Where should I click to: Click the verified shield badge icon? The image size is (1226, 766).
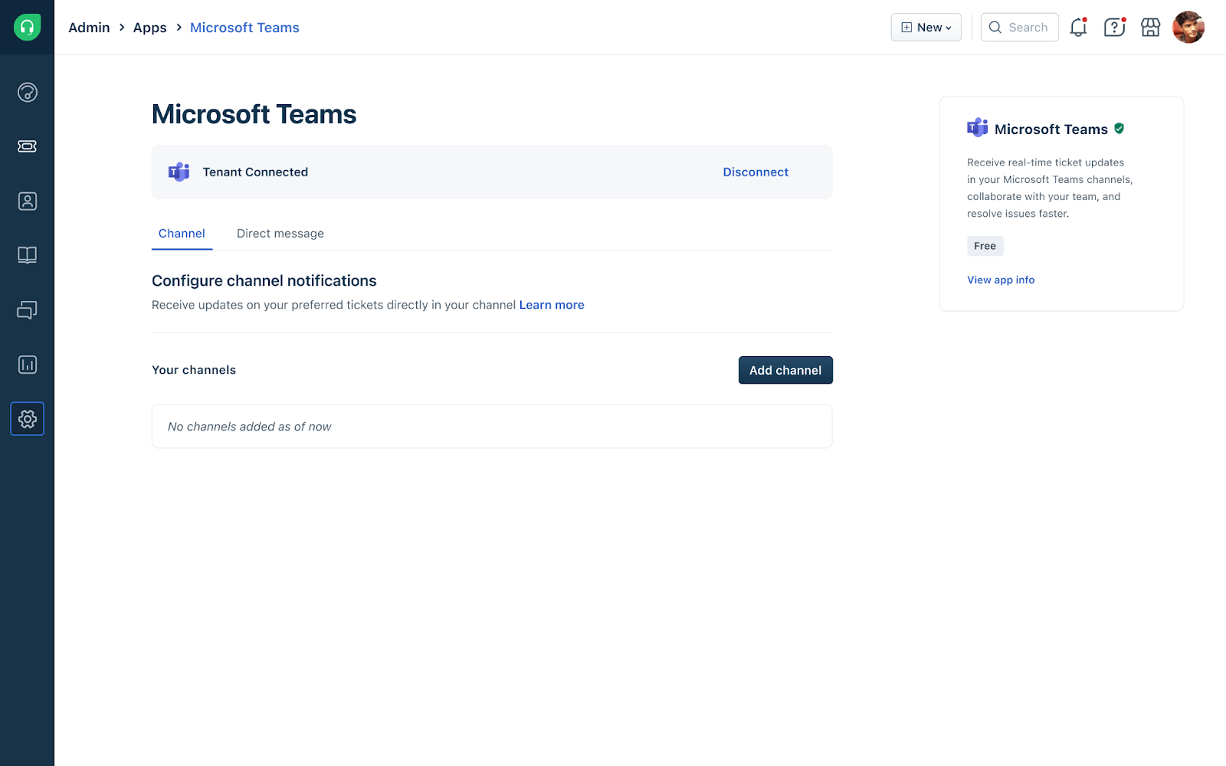pyautogui.click(x=1119, y=129)
